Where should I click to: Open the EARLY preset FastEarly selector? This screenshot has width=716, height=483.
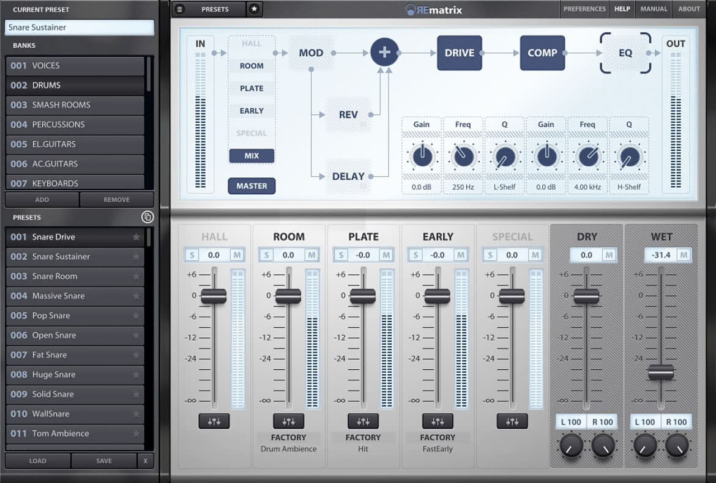pos(438,449)
